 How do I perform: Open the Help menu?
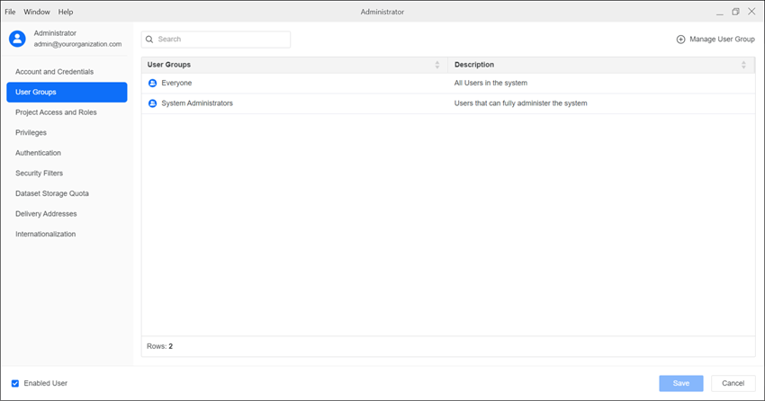[x=66, y=12]
